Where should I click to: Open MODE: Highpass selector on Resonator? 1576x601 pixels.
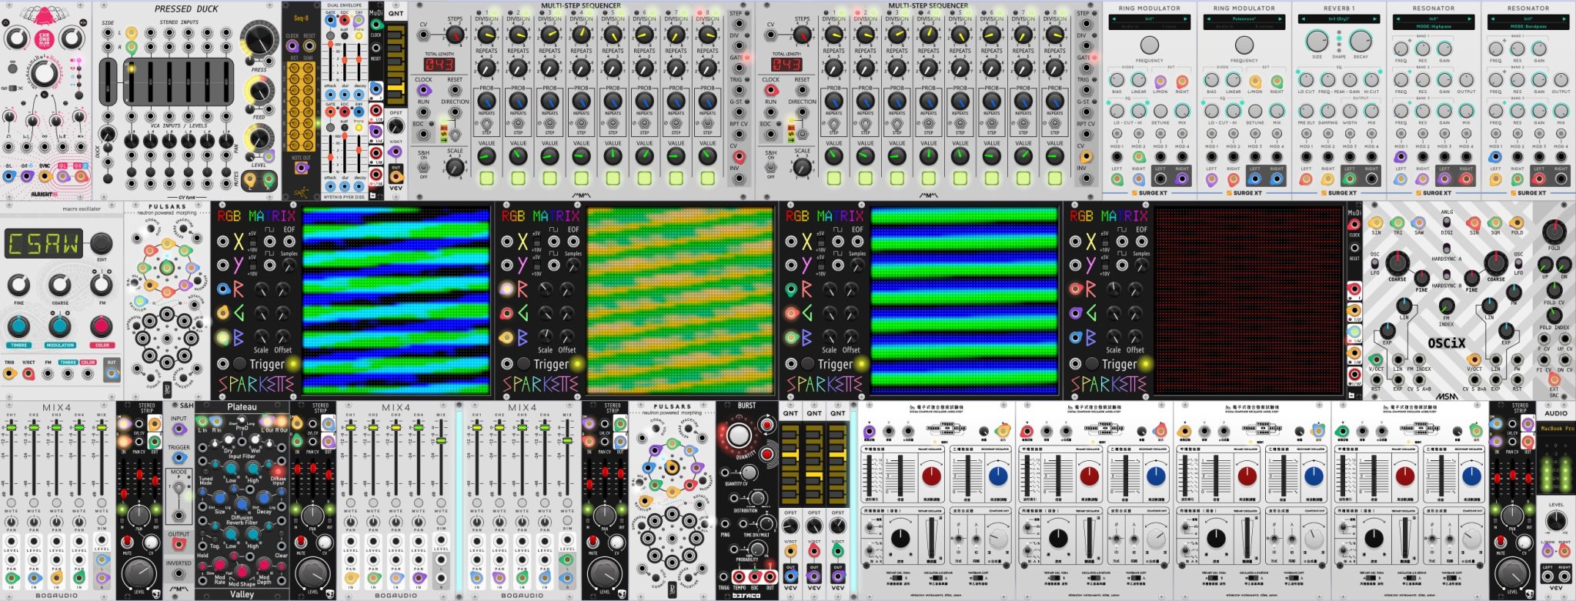[1433, 26]
